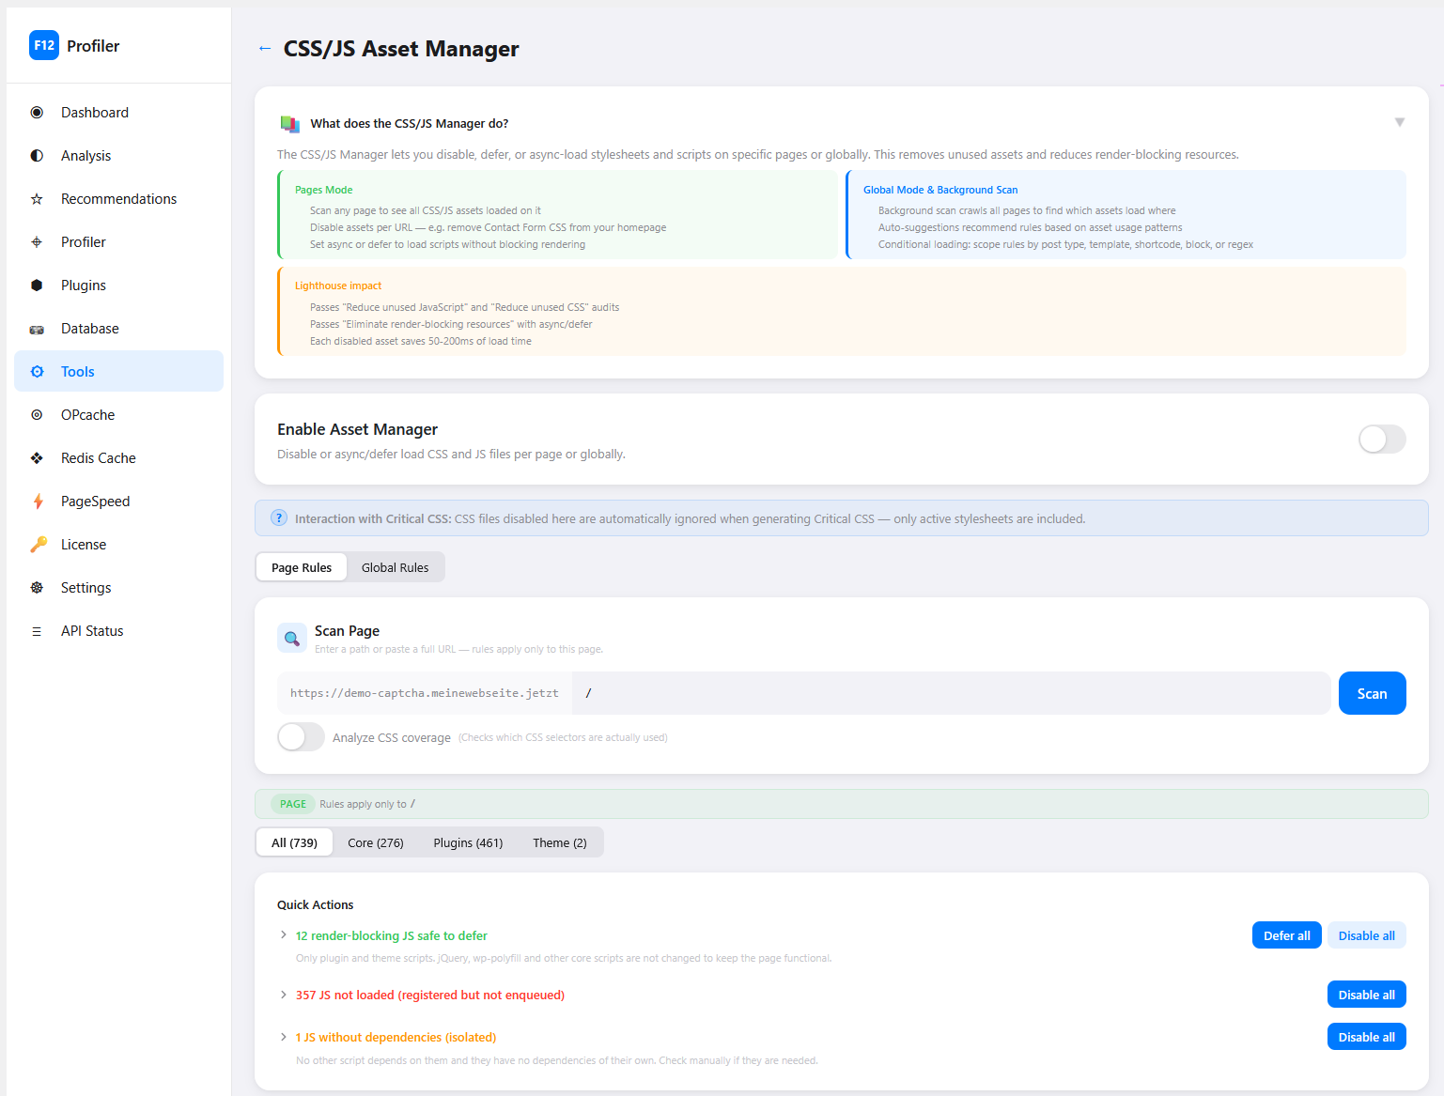Switch to the Global Rules tab

[x=395, y=566]
